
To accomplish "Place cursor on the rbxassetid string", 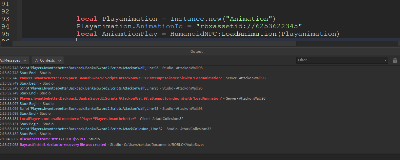I will pos(249,26).
